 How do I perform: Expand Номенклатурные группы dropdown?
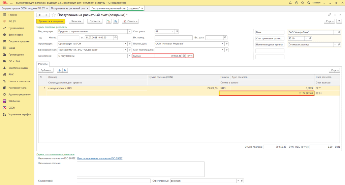pos(335,45)
